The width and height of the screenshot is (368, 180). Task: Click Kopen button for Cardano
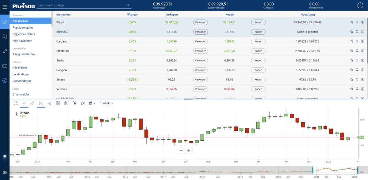point(258,41)
